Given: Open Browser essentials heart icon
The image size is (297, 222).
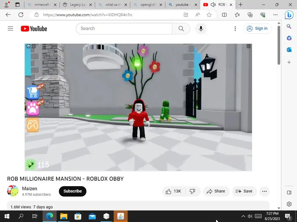Looking at the screenshot, I should coord(263,15).
